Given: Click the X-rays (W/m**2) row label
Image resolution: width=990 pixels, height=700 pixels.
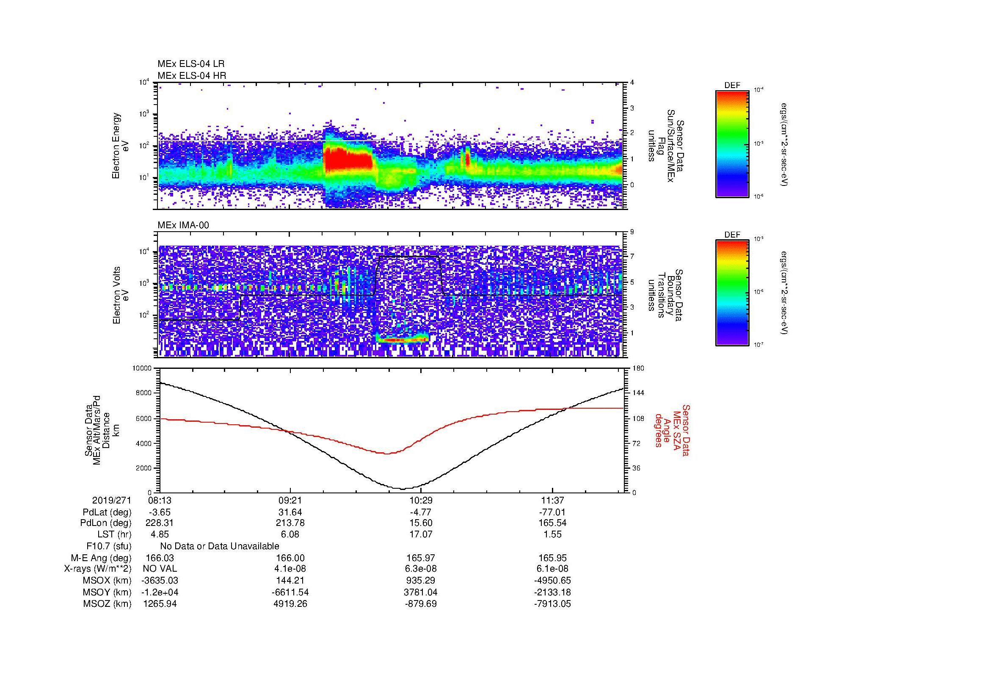Looking at the screenshot, I should click(97, 569).
